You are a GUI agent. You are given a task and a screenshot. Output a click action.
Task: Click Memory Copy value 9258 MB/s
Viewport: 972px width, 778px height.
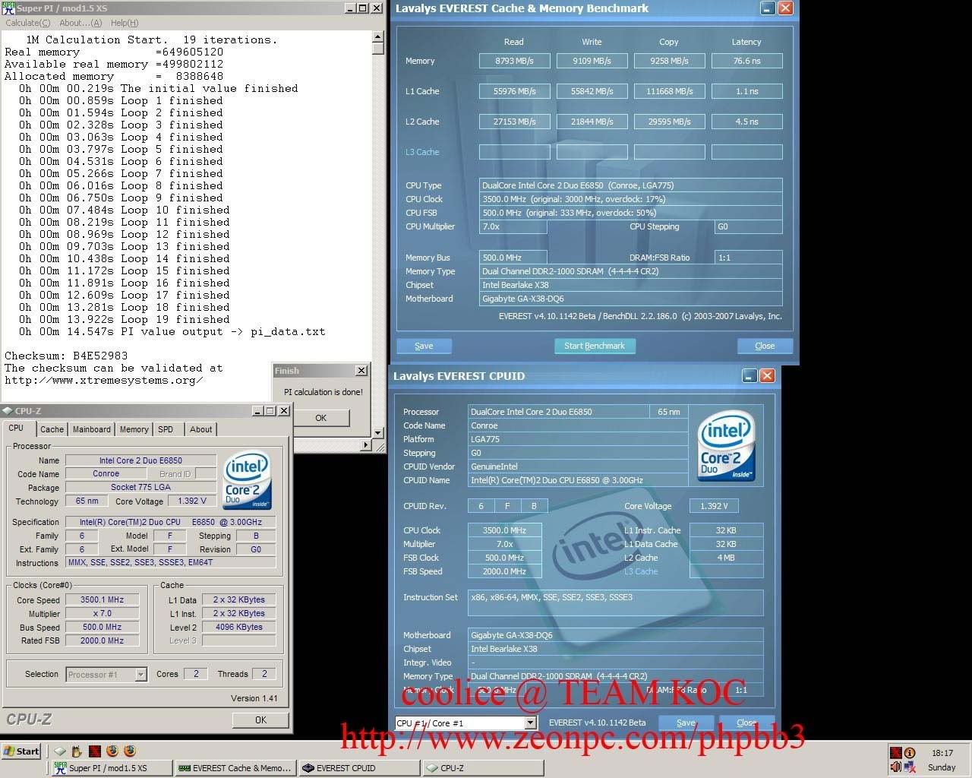point(670,61)
